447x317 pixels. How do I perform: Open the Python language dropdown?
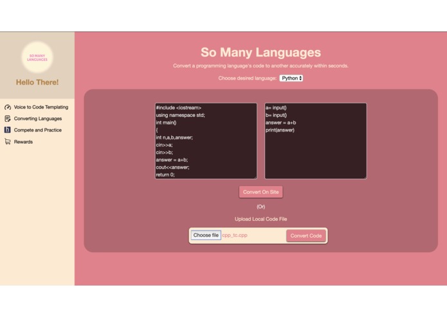pyautogui.click(x=291, y=78)
